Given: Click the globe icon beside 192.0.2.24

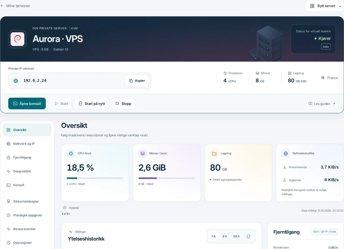Looking at the screenshot, I should click(16, 81).
